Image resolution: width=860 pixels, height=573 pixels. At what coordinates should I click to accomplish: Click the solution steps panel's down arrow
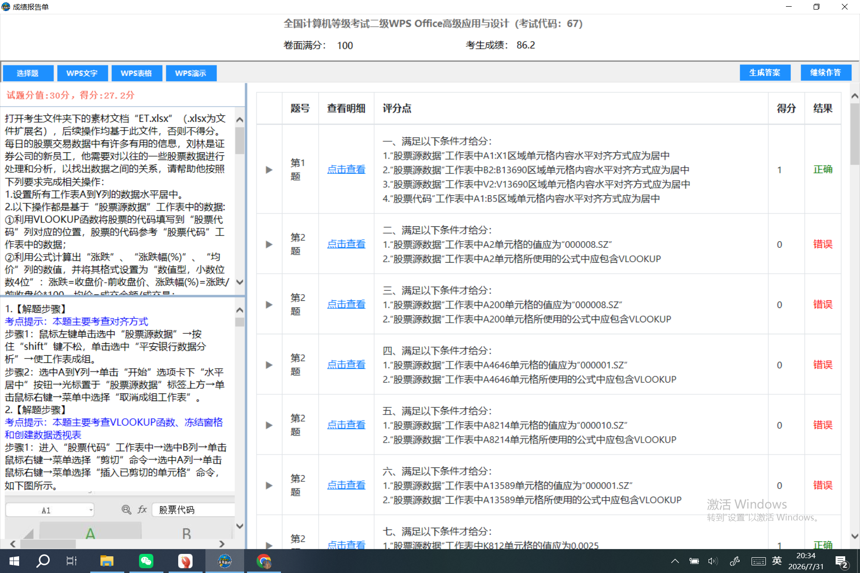click(x=240, y=526)
